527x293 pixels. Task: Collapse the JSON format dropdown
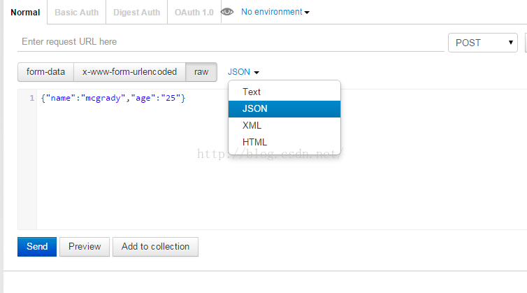[x=243, y=72]
